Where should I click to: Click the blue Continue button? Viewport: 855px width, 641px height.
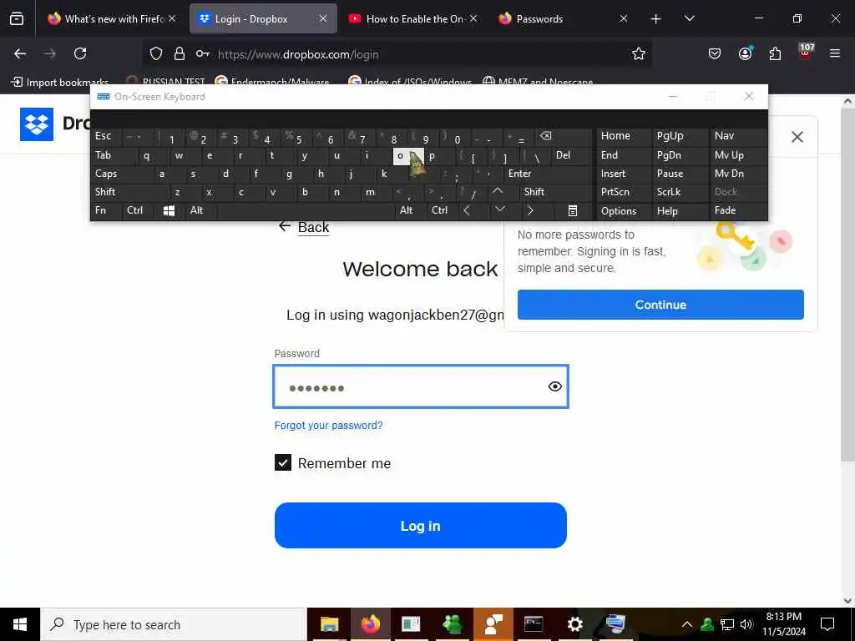[x=660, y=305]
